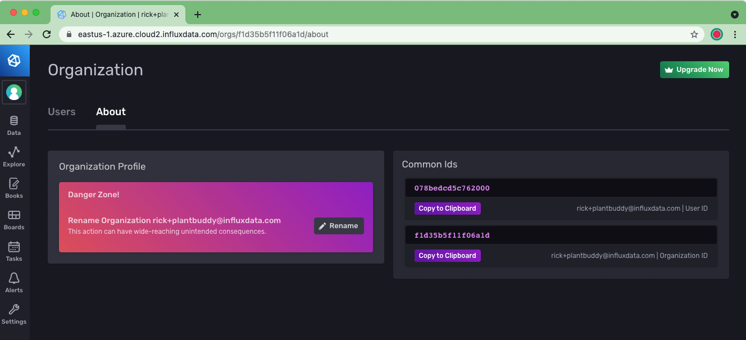Image resolution: width=746 pixels, height=340 pixels.
Task: Open the Tasks page
Action: [13, 251]
